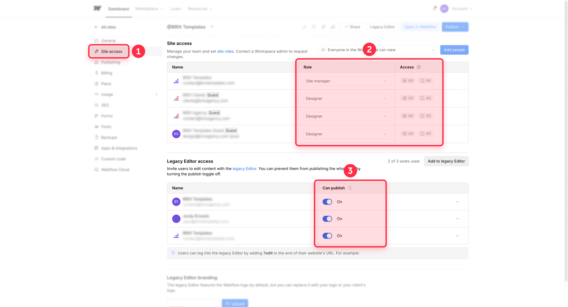
Task: Click the BT avatar in legacy Editor table
Action: (x=176, y=202)
